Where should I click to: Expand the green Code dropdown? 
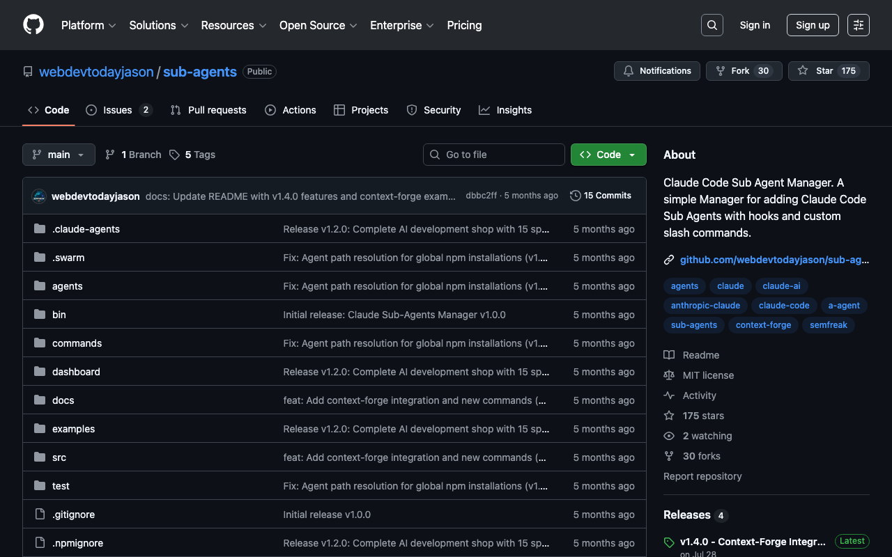(x=608, y=155)
